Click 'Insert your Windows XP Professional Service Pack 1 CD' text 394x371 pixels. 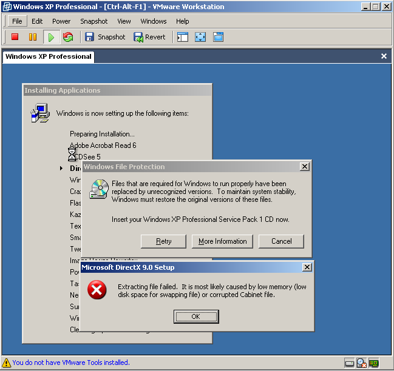(x=200, y=219)
